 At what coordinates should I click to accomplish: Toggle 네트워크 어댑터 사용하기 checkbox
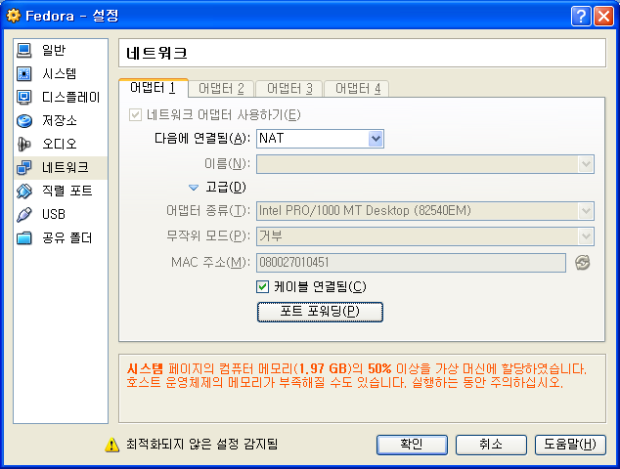(135, 115)
